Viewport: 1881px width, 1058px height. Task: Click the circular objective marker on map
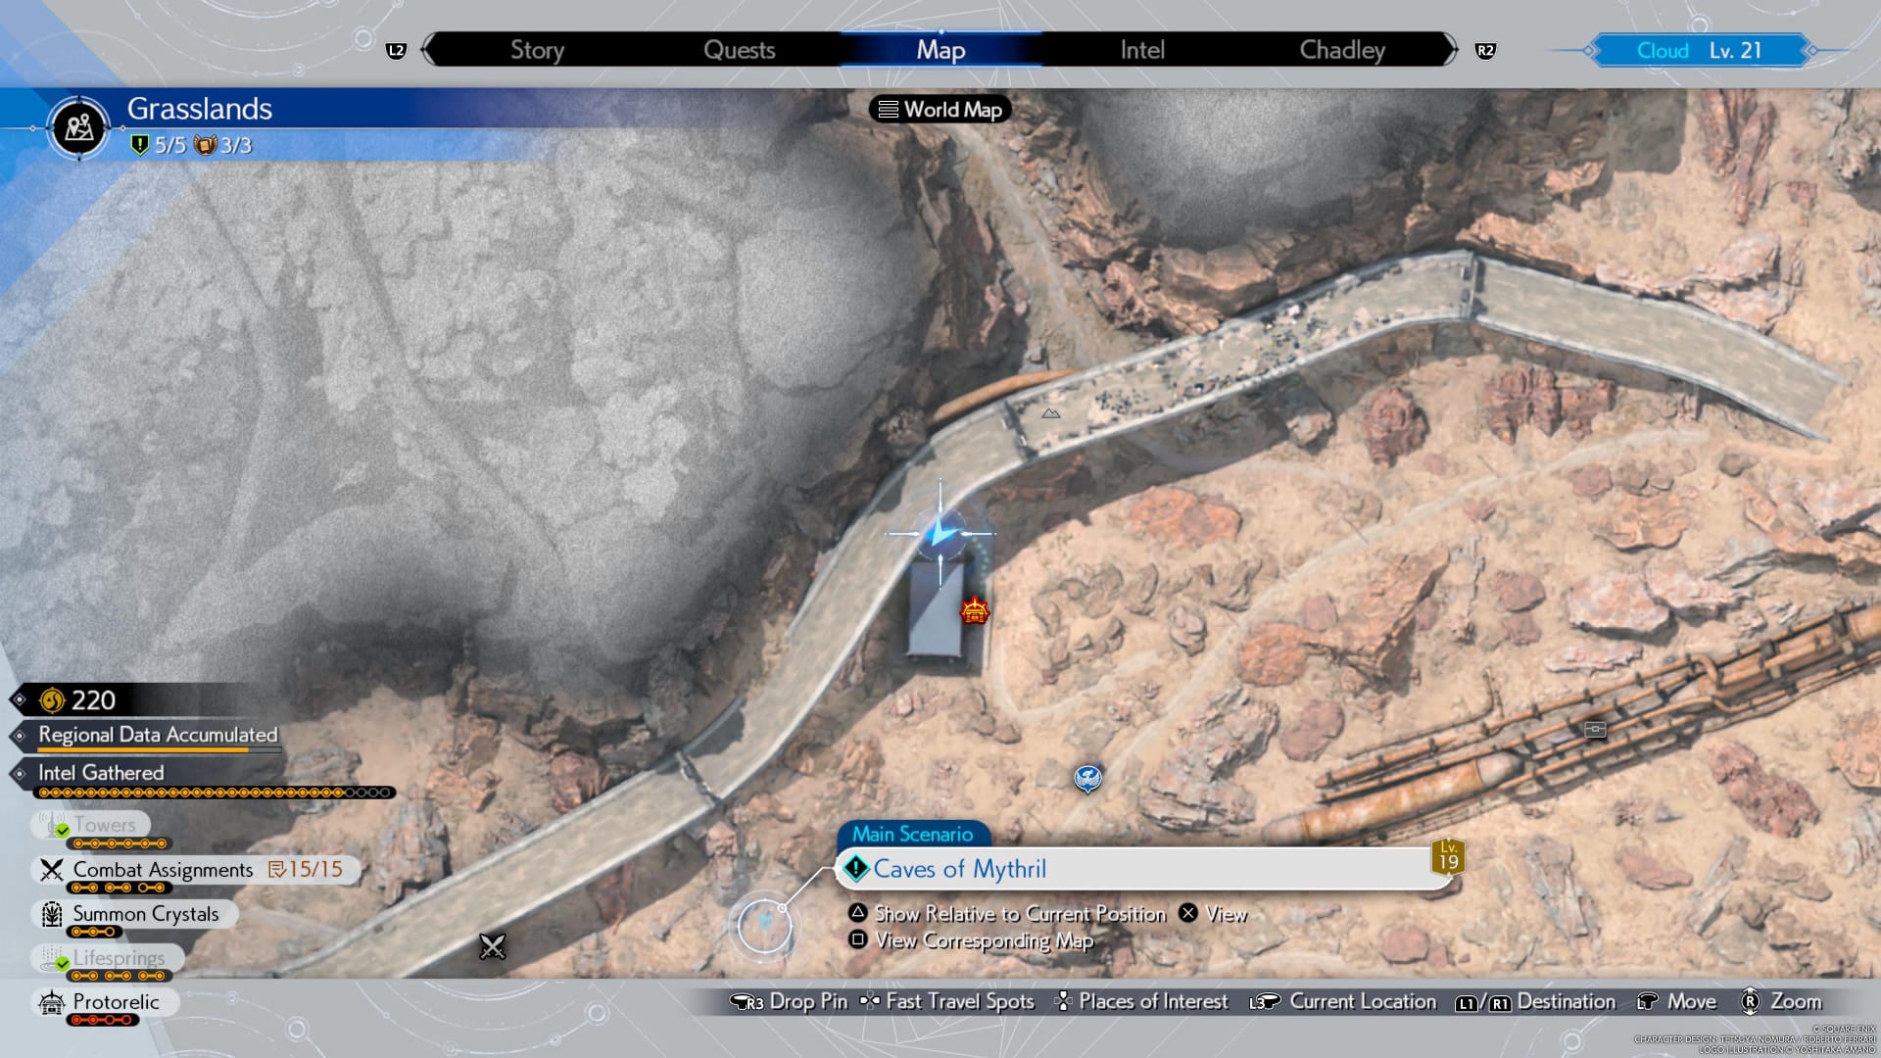[x=764, y=925]
